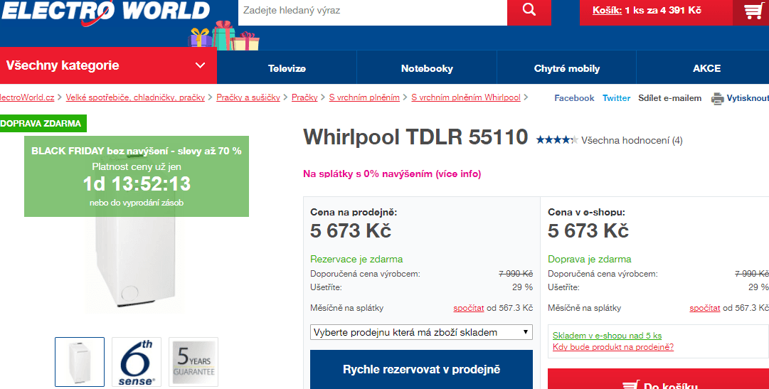Open the shopping cart icon
Image resolution: width=769 pixels, height=389 pixels.
[753, 11]
